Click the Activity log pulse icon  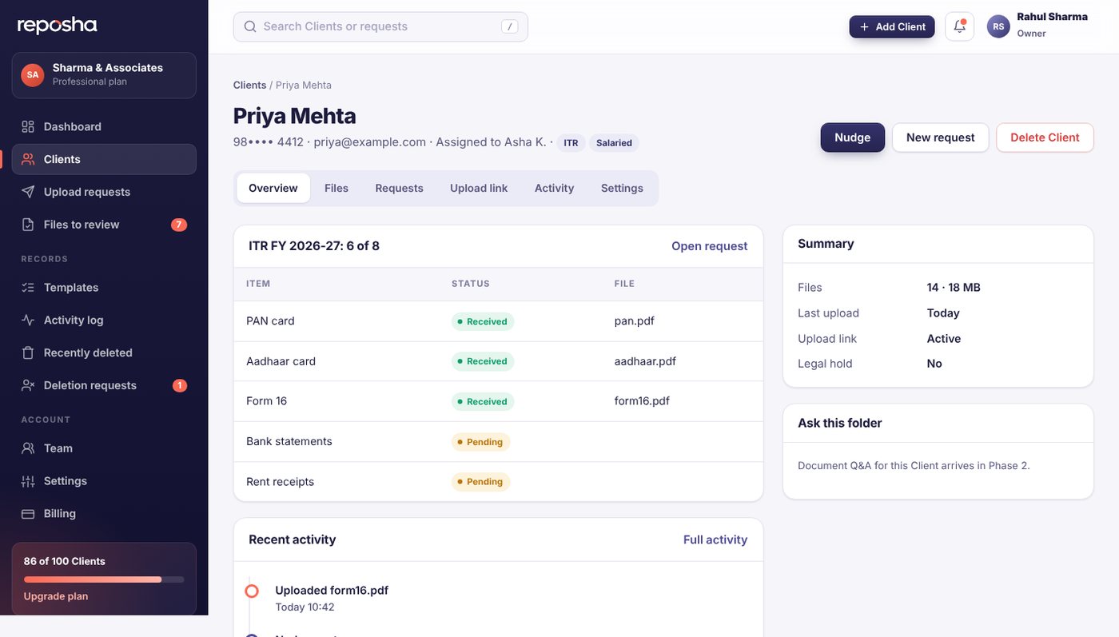[x=28, y=320]
